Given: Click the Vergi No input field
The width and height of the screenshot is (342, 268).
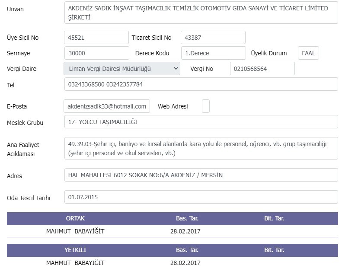Looking at the screenshot, I should (262, 69).
